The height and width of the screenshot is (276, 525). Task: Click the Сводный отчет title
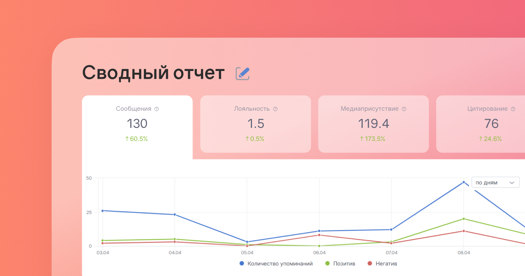[x=154, y=73]
